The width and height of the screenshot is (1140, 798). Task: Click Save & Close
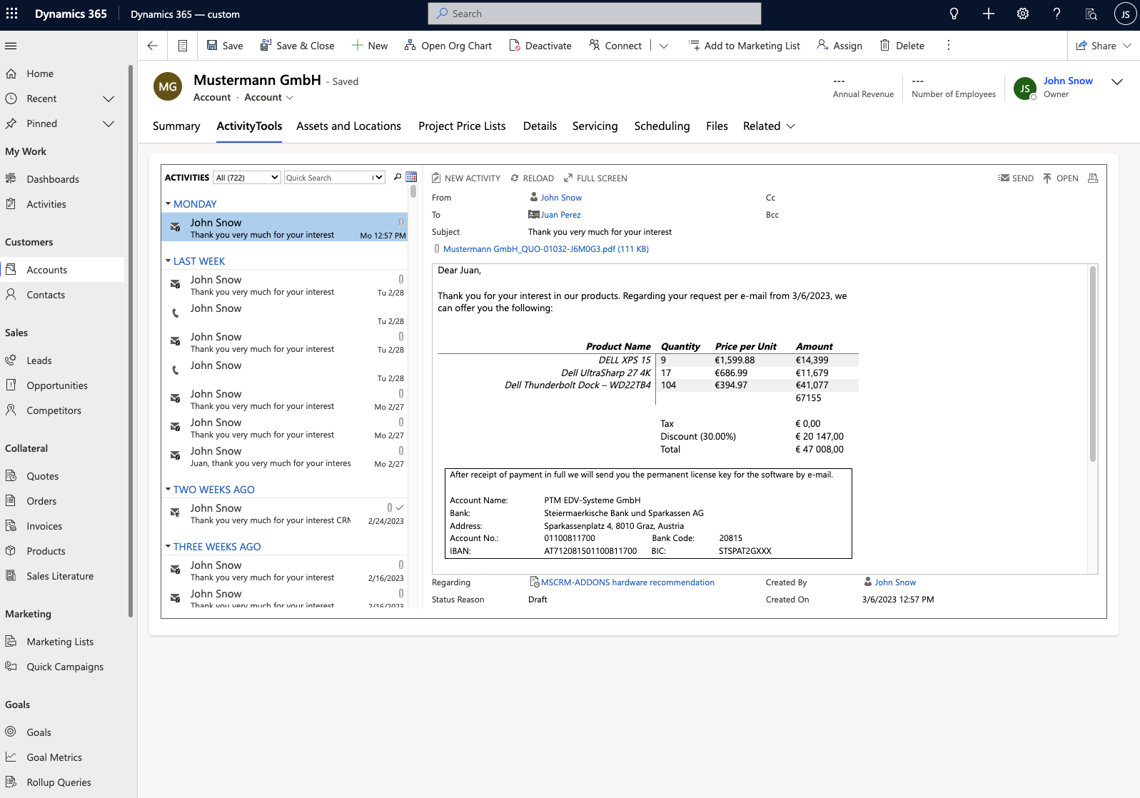pos(297,46)
